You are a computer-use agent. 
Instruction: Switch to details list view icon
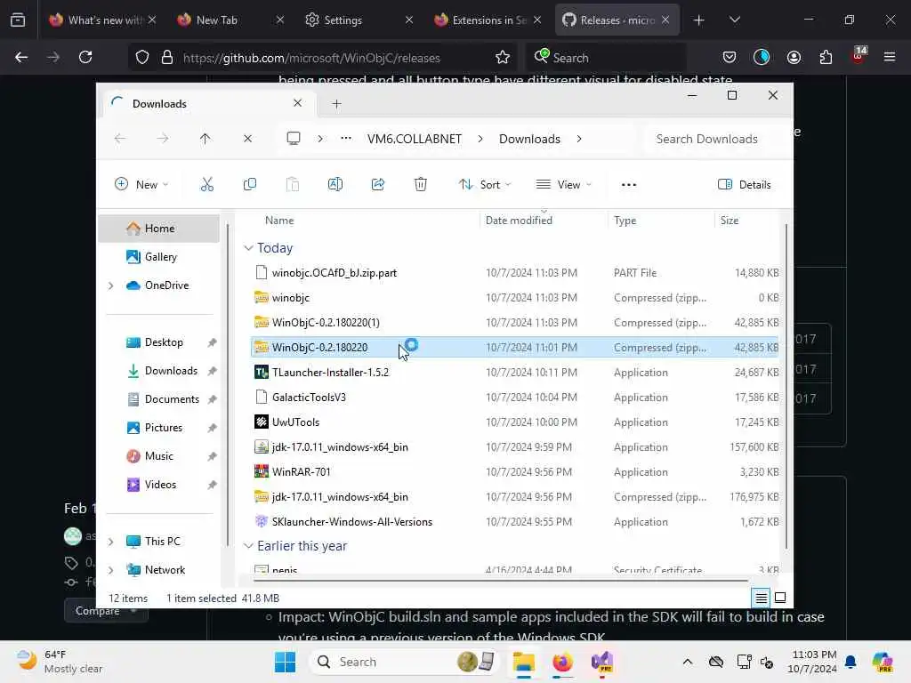[x=762, y=598]
